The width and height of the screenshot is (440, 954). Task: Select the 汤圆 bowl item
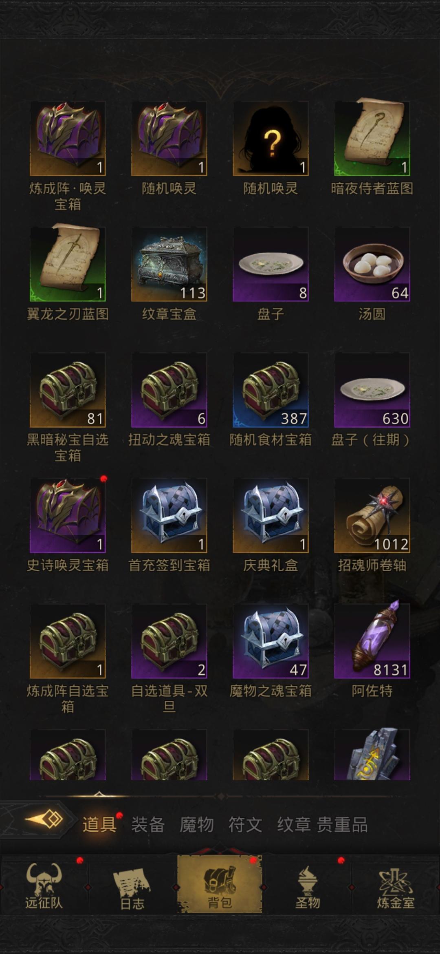[x=372, y=264]
